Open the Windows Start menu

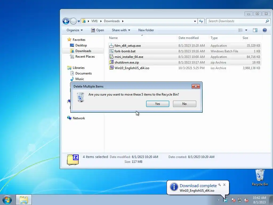[x=7, y=200]
